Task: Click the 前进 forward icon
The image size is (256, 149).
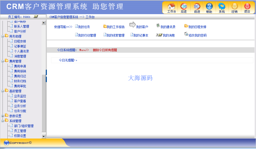Action: 197,6
